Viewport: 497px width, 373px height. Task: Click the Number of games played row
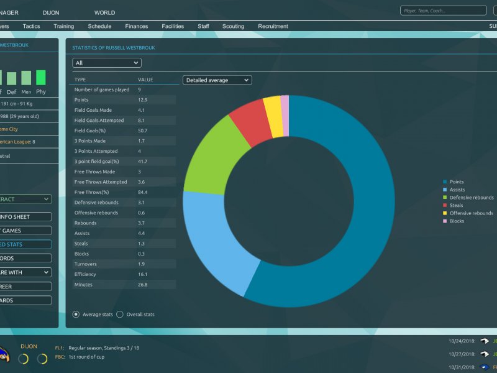point(124,90)
